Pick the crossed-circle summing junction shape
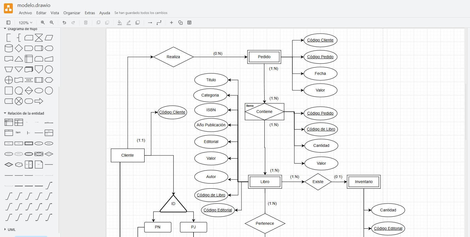470x237 pixels. (19, 101)
